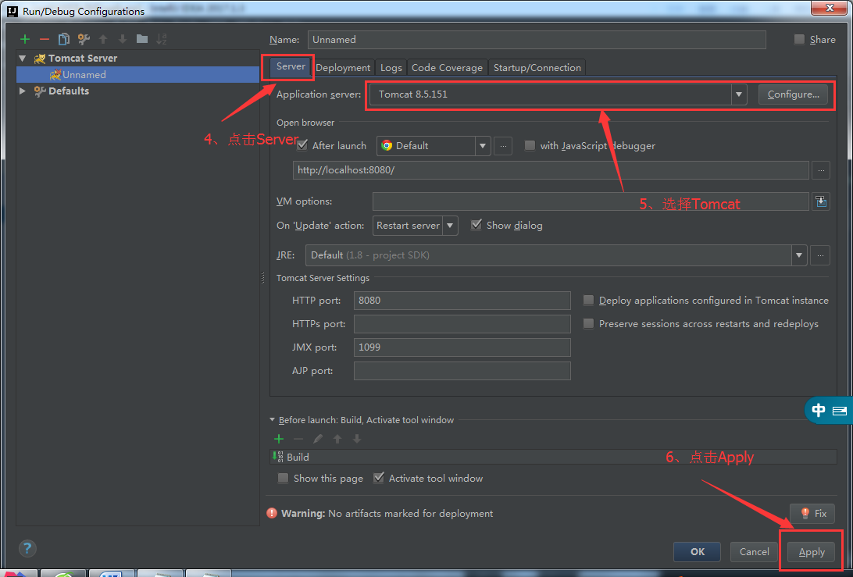Open the Application server dropdown arrow
The image size is (853, 577).
[x=739, y=94]
